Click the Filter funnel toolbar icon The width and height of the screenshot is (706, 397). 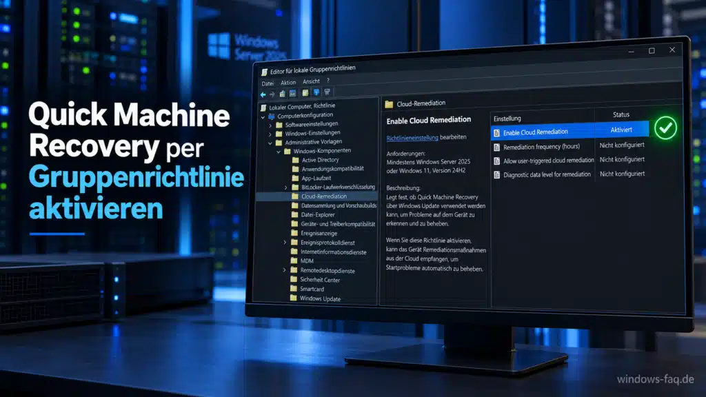pyautogui.click(x=327, y=92)
